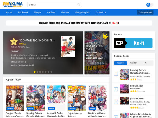The image size is (158, 118).
Task: Open 100-Man no Inochi title in slider
Action: (x=37, y=40)
